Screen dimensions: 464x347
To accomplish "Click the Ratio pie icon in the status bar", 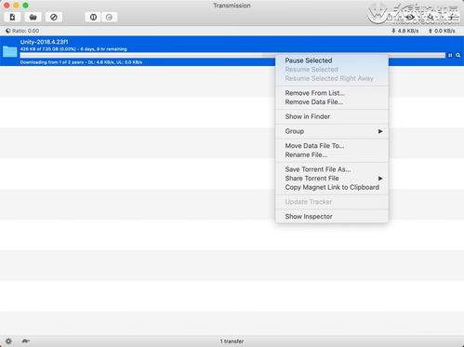I will [8, 31].
